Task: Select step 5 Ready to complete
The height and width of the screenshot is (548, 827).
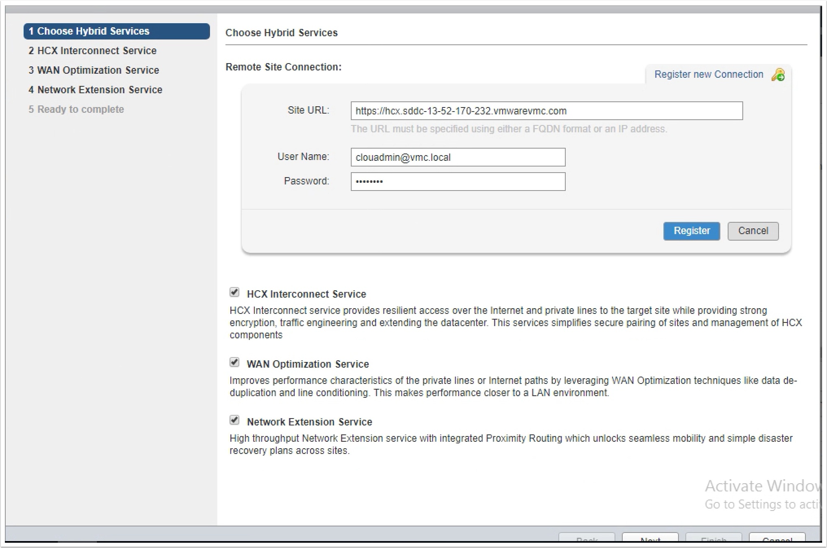Action: click(x=76, y=110)
